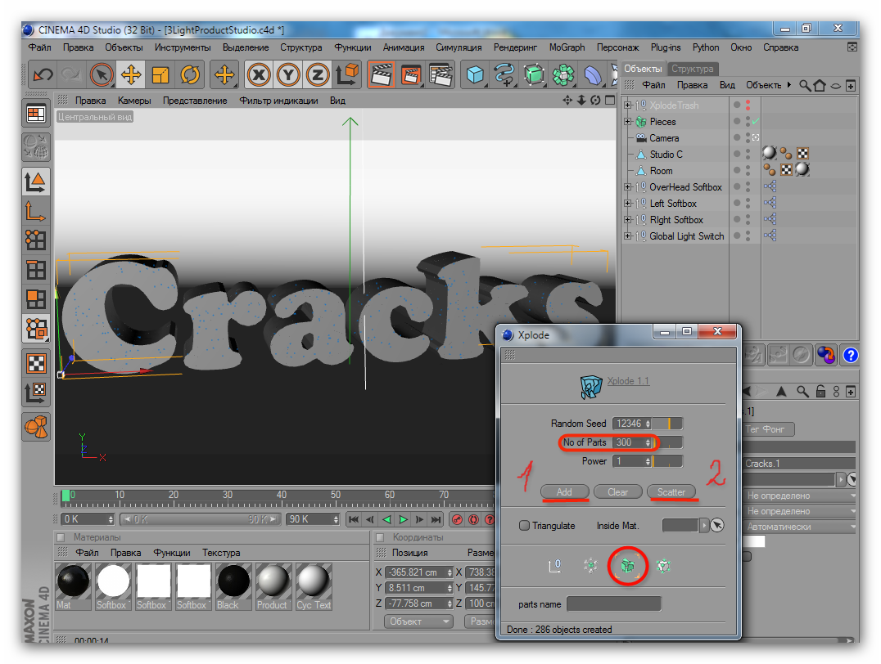Add a Cube primitive object
The image size is (881, 664).
coord(475,74)
